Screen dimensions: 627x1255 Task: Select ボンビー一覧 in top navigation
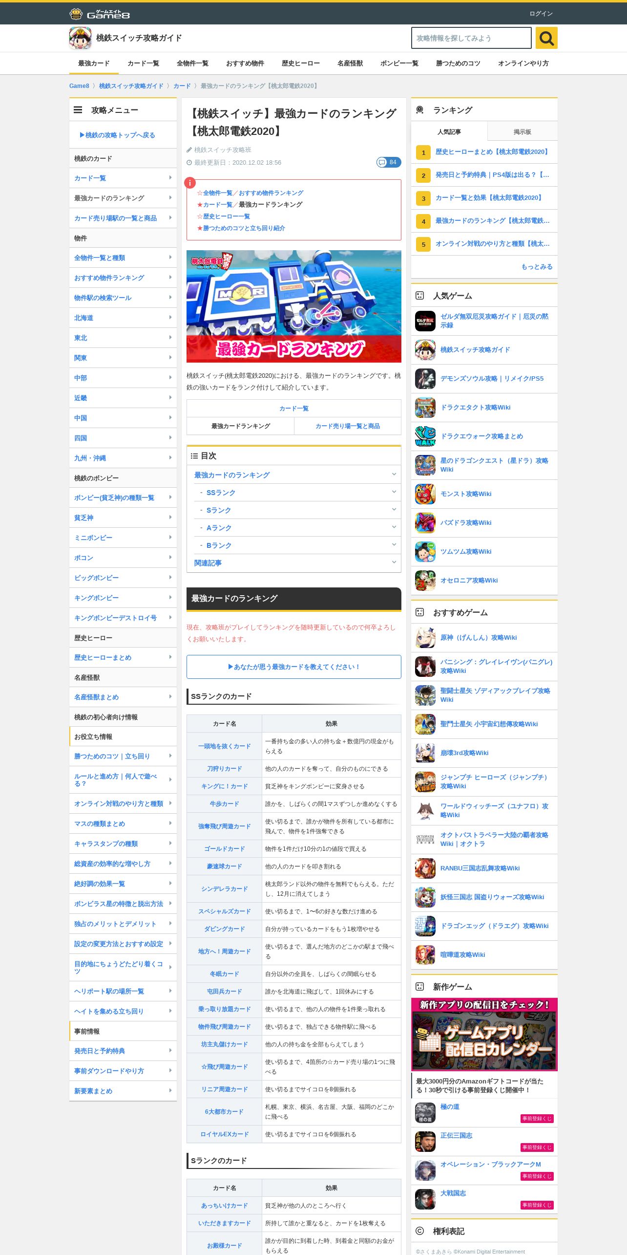click(399, 64)
